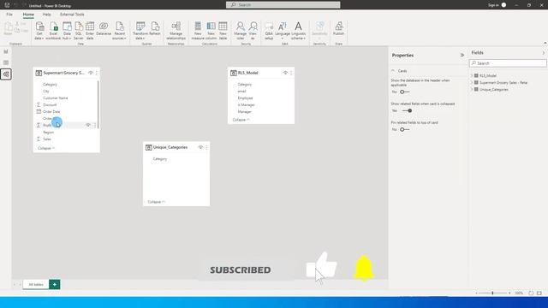This screenshot has height=308, width=548.
Task: Create a New column
Action: tap(211, 31)
